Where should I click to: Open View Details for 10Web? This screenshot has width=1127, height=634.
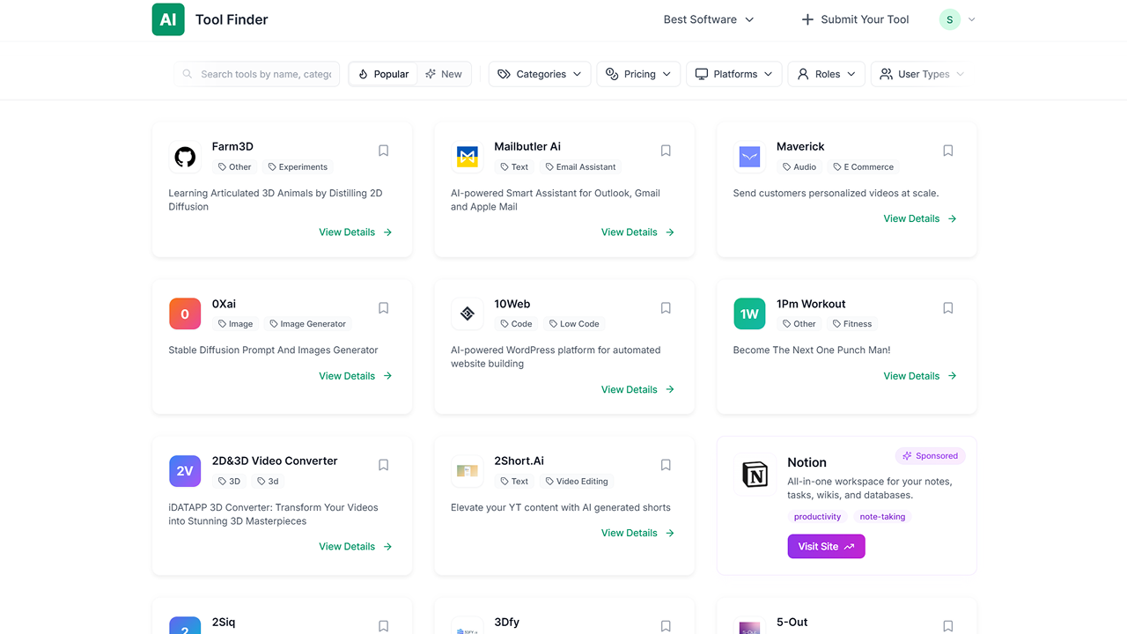(637, 389)
